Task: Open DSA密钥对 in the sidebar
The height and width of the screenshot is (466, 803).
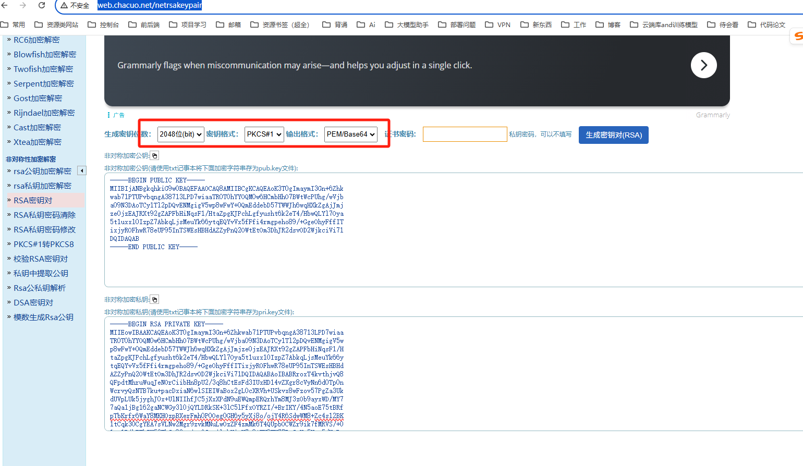Action: pos(33,302)
